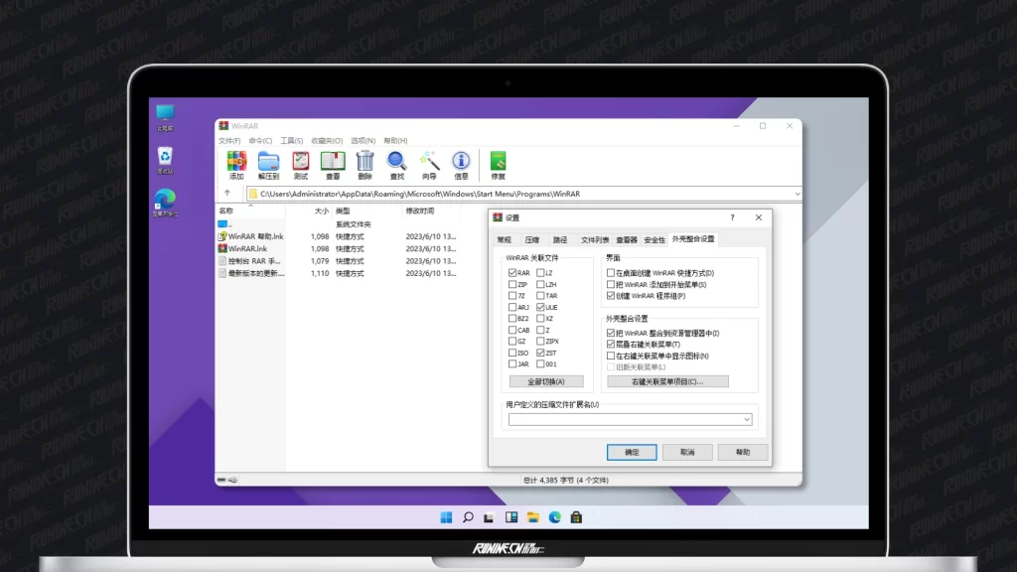Open the 信息 (Info) toolbar icon
This screenshot has height=572, width=1017.
(461, 164)
